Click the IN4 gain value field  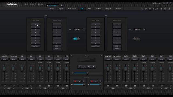(31, 86)
